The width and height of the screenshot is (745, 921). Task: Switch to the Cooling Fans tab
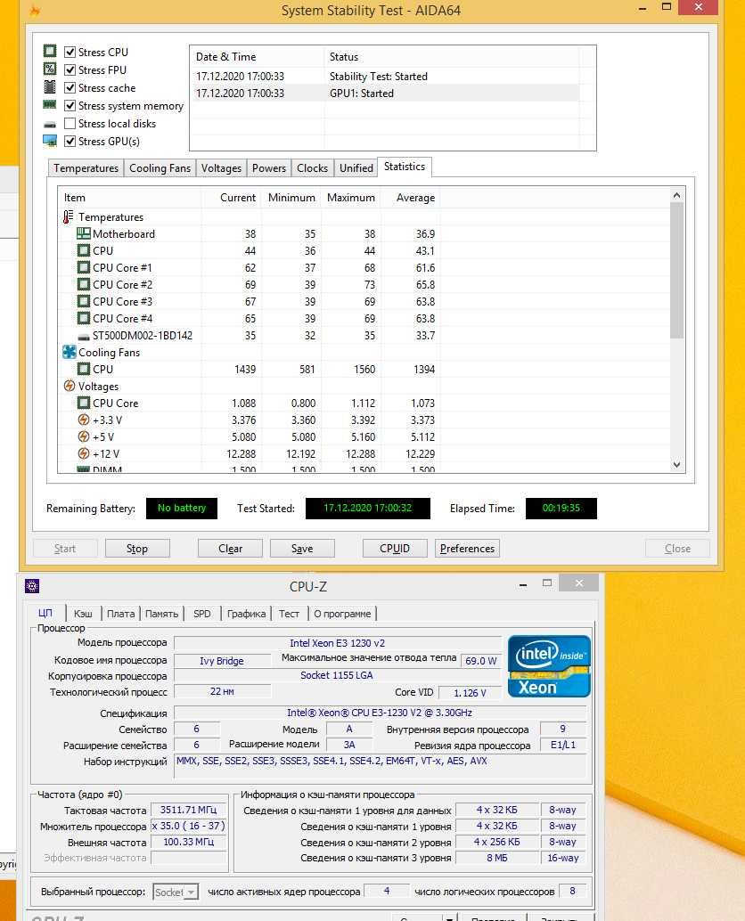160,168
